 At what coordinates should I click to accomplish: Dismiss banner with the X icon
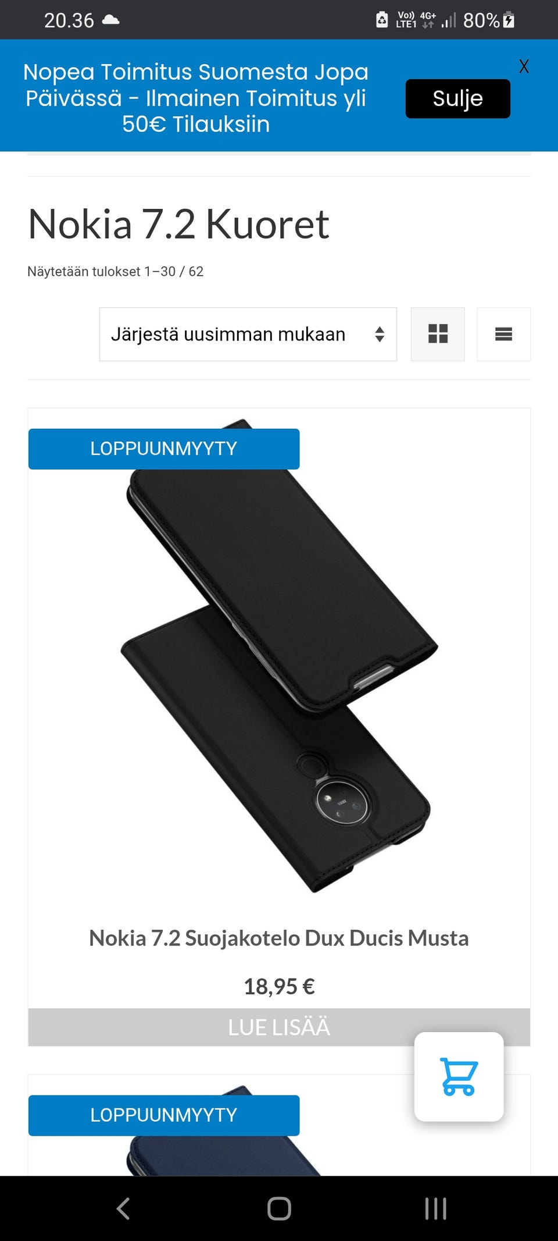tap(524, 66)
